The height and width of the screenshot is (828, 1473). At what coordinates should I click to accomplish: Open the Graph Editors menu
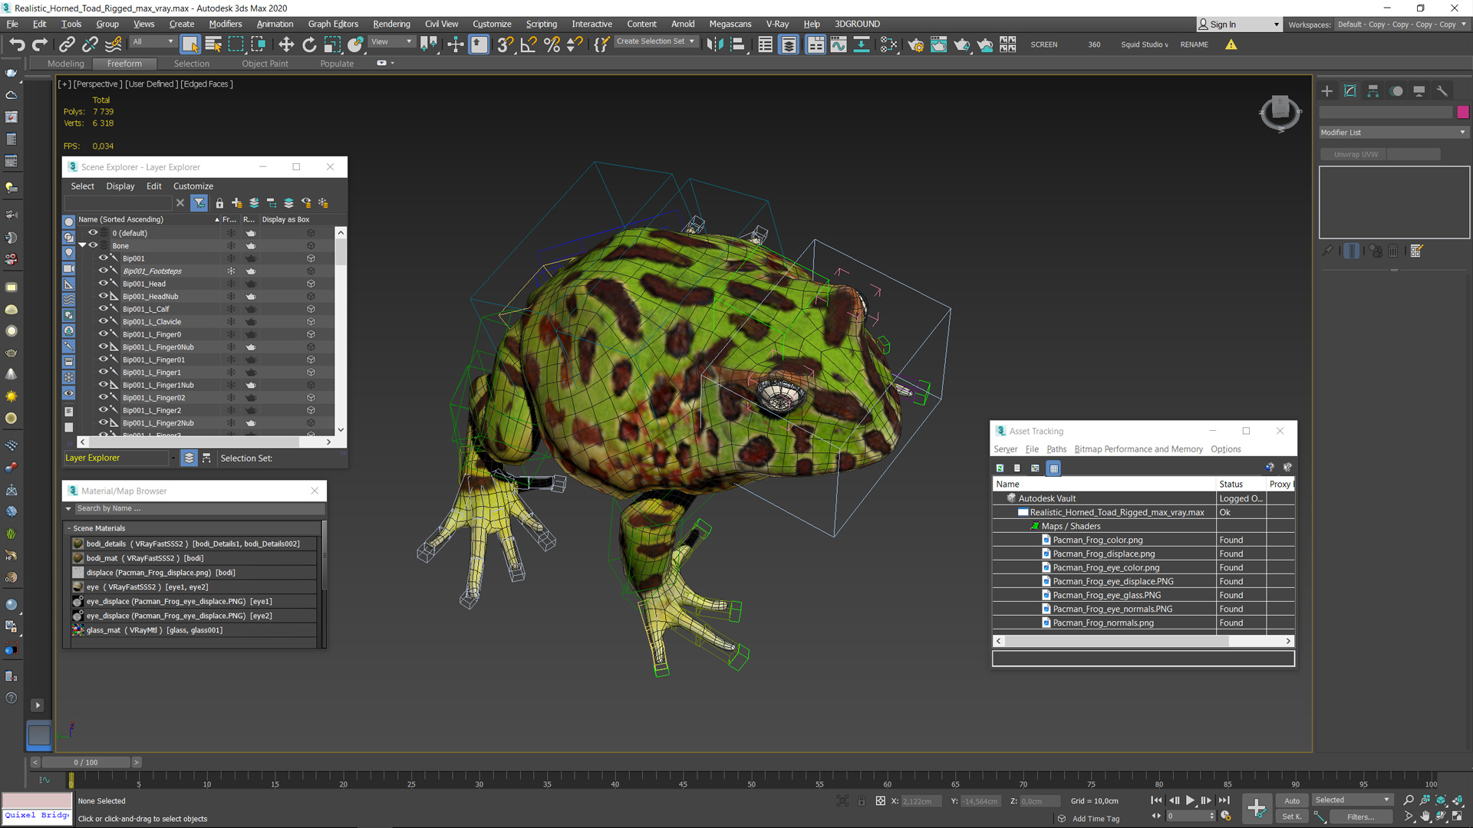click(x=333, y=25)
